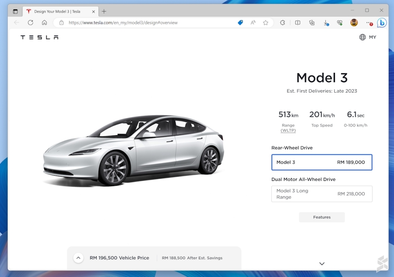Viewport: 394px width, 277px height.
Task: Click the down chevron below Features
Action: click(x=322, y=264)
